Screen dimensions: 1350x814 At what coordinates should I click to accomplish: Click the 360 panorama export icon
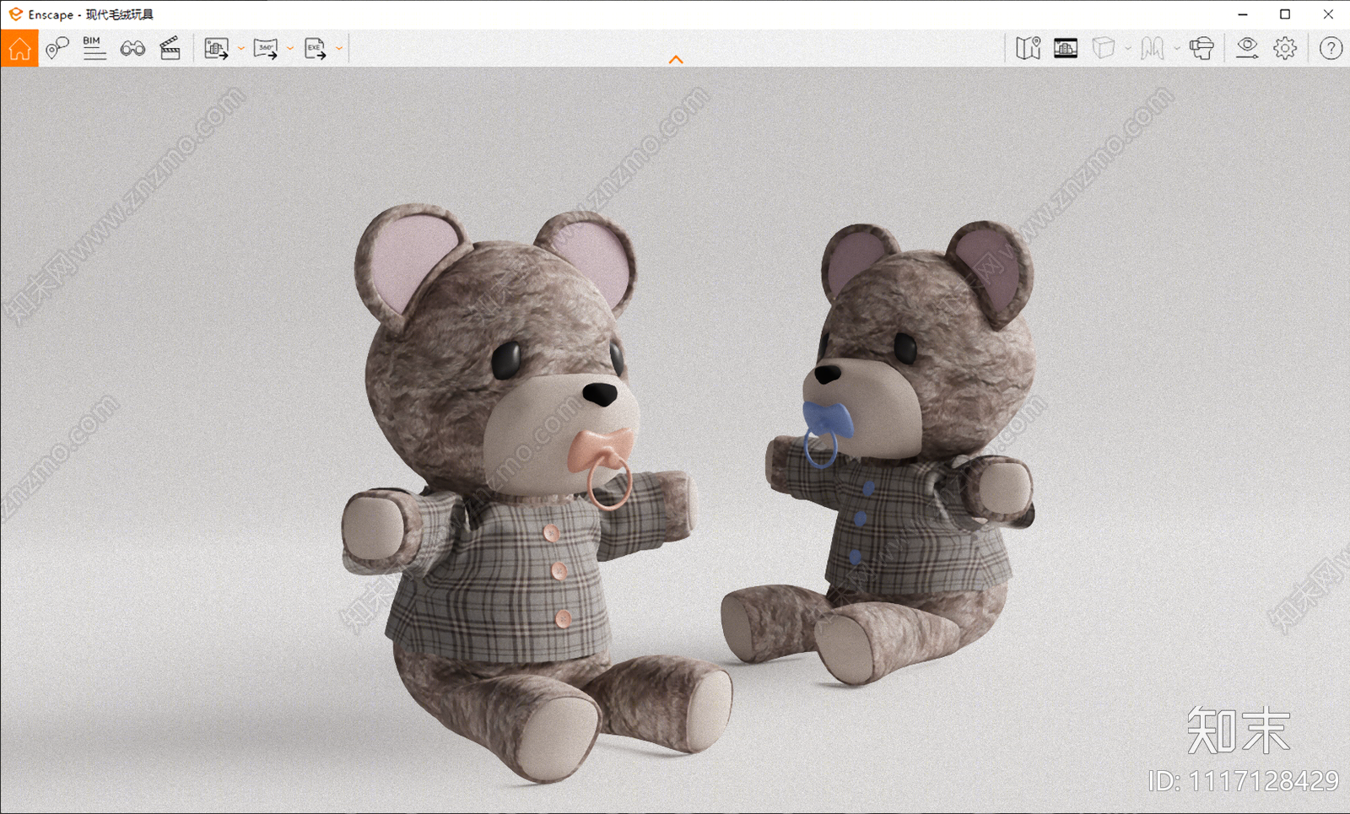(266, 49)
